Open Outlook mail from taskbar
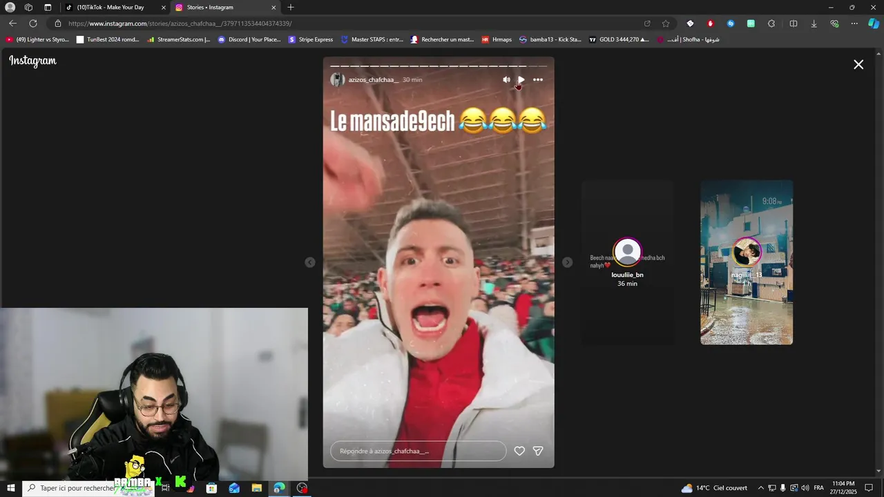The height and width of the screenshot is (497, 884). 234,488
